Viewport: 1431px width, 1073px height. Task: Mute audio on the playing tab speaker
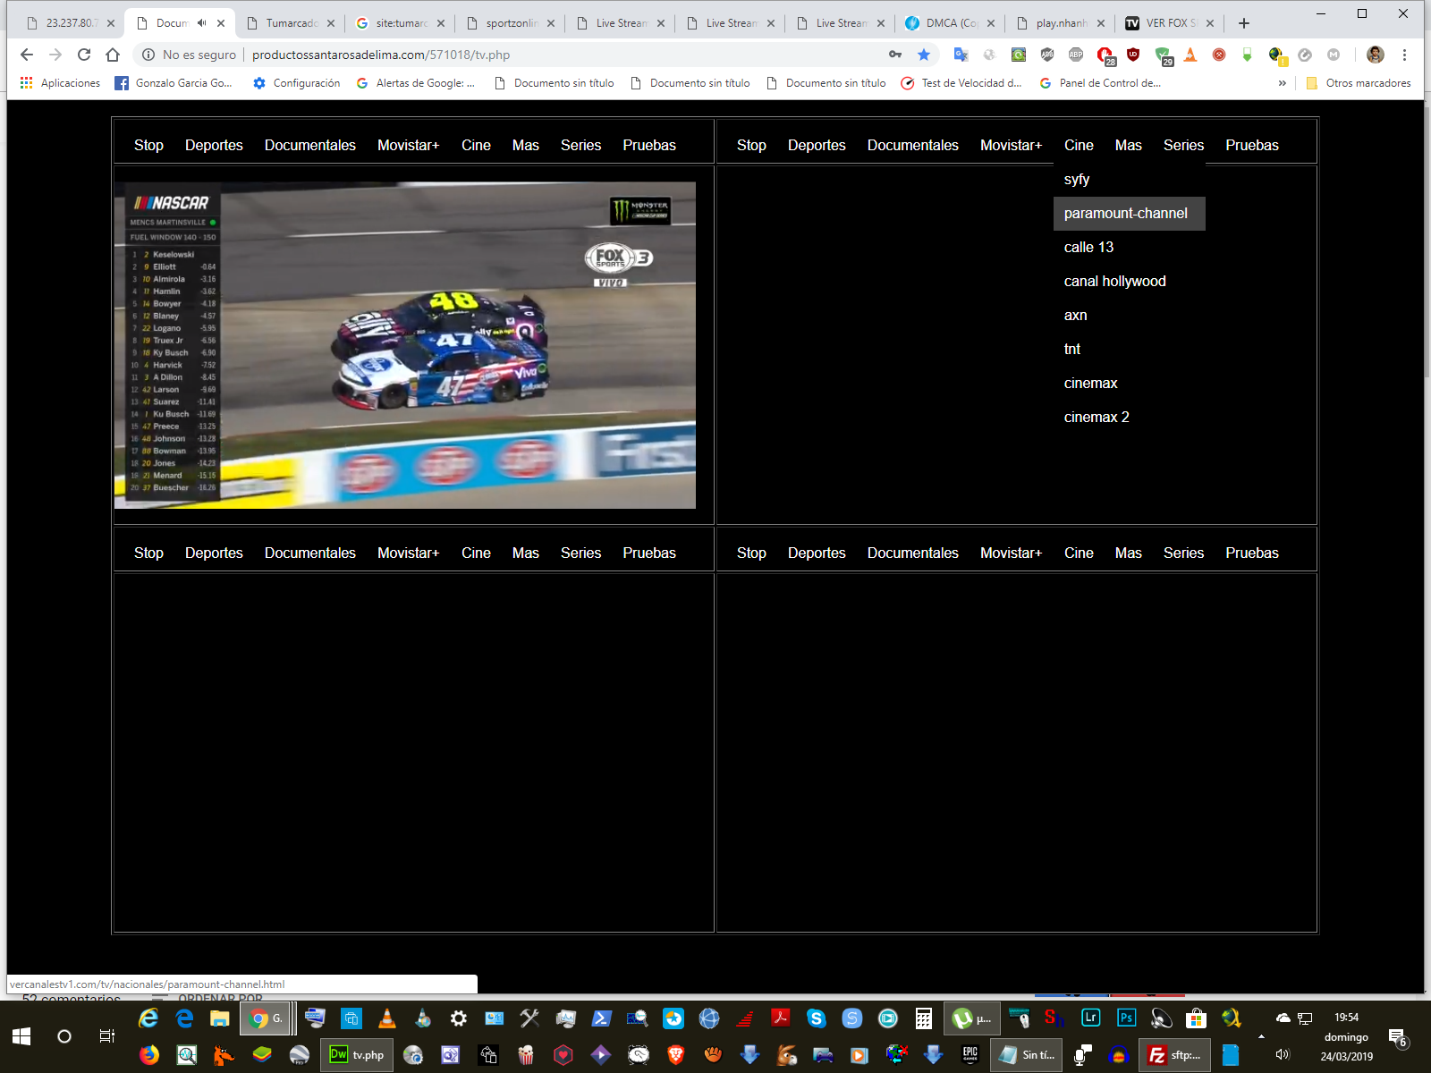click(202, 23)
